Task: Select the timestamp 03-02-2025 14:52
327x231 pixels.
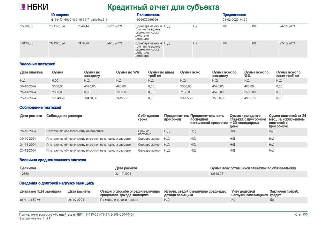Action: 235,19
